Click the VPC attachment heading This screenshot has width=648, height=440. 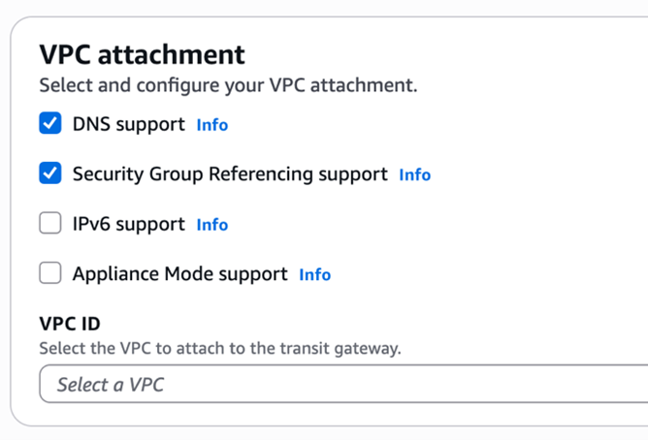click(x=142, y=53)
